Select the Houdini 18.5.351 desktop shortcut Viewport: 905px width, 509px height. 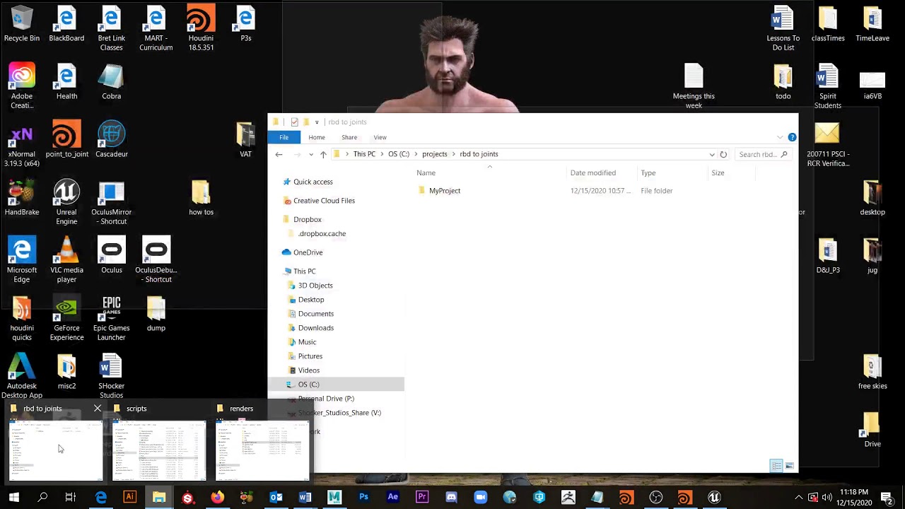click(x=201, y=29)
